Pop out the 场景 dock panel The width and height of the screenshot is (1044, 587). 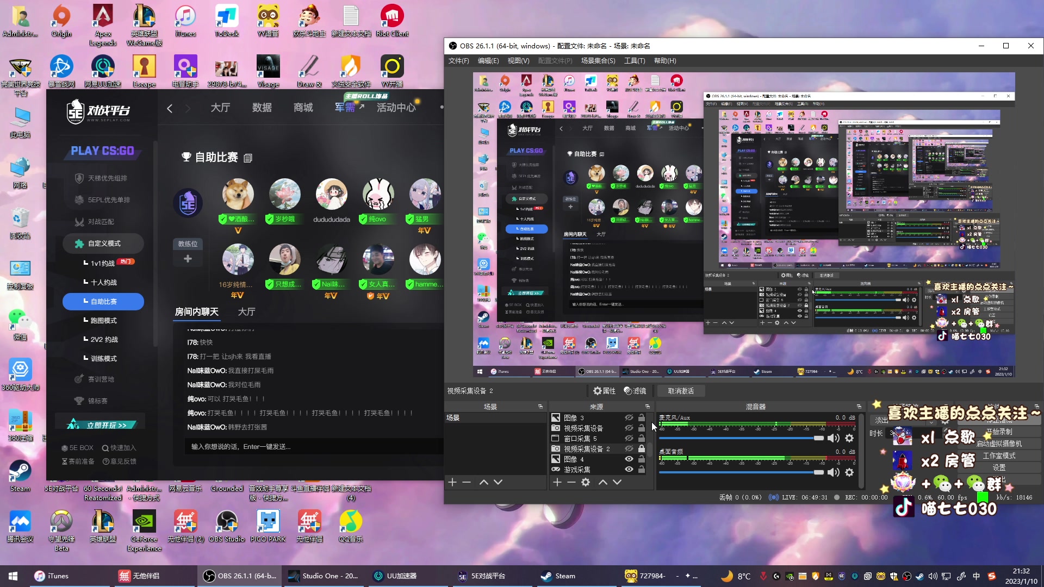coord(540,407)
